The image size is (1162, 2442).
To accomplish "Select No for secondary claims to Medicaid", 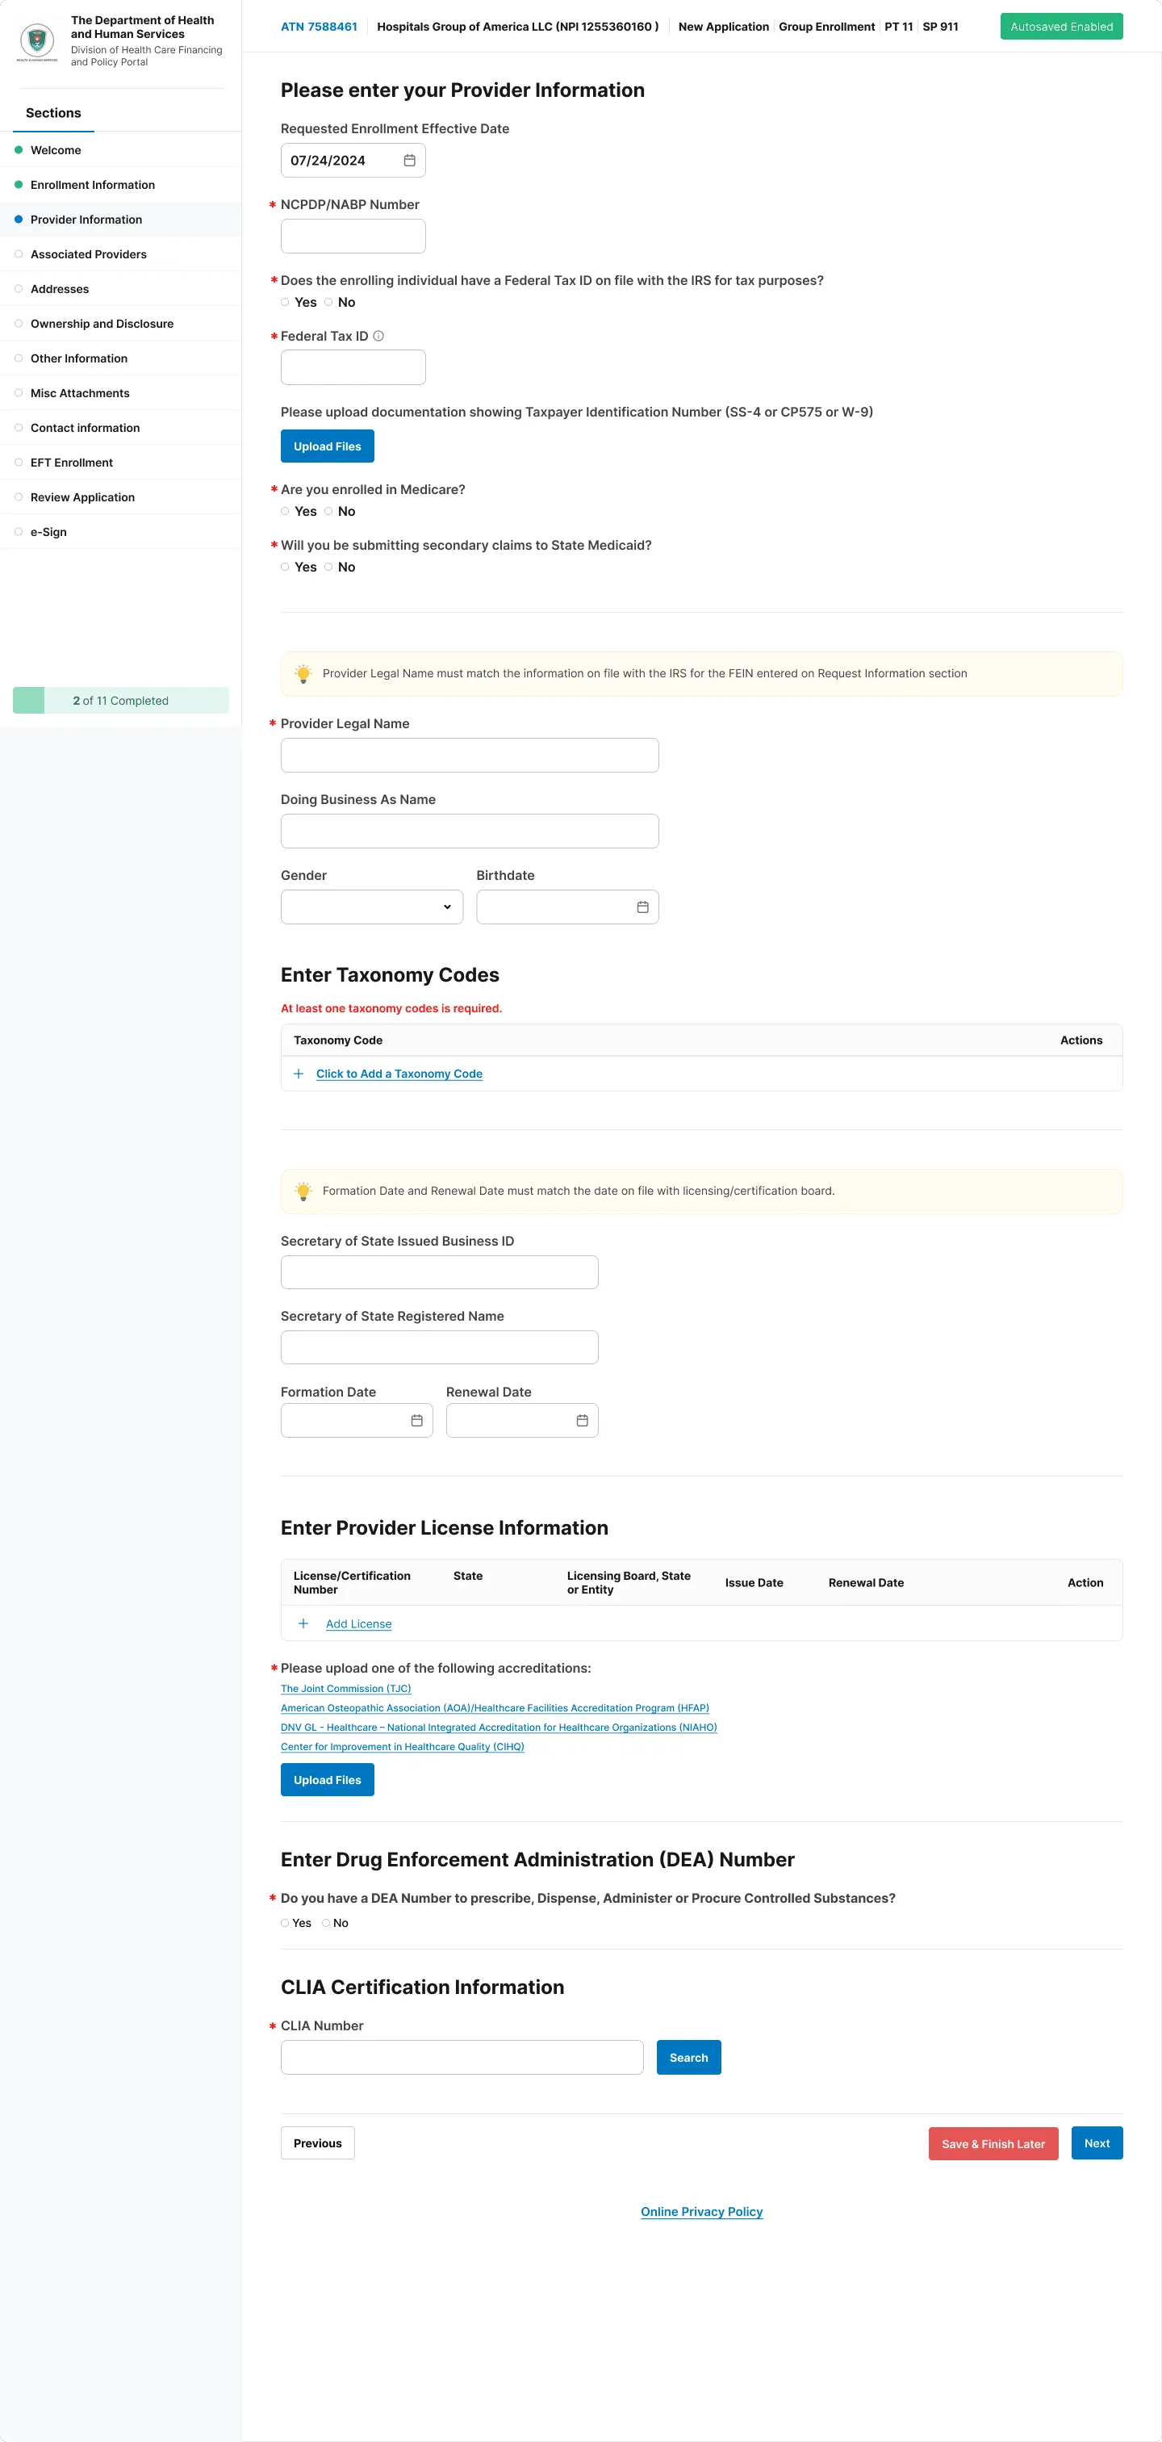I will pos(329,567).
